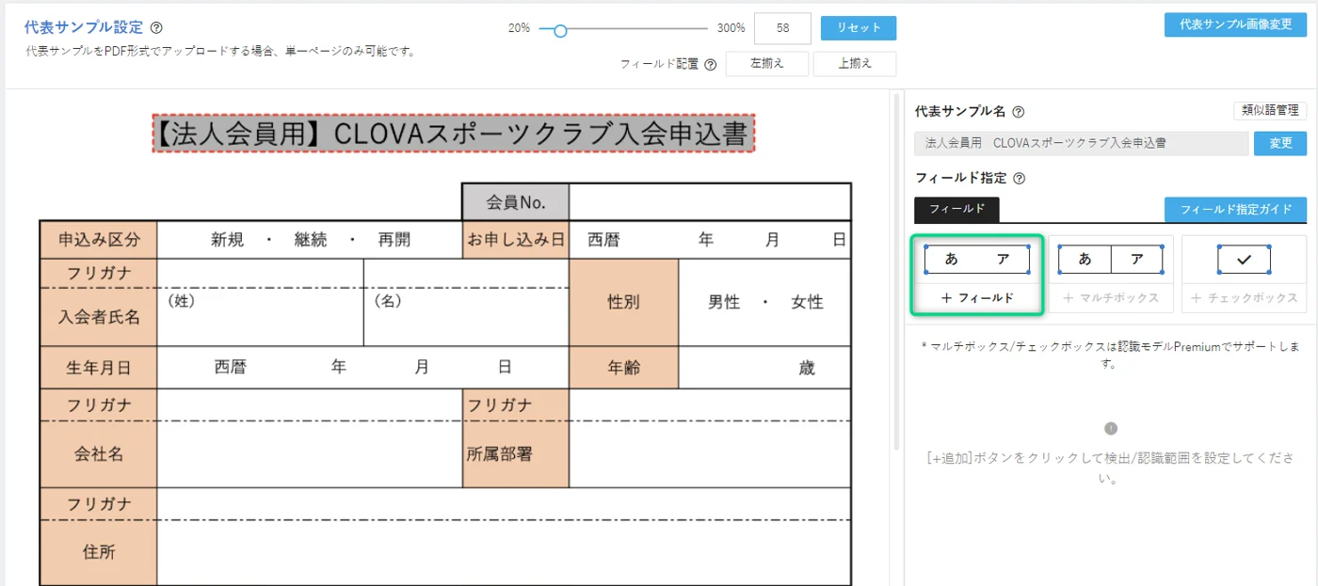Click 代表サンプル画像変更 button
Image resolution: width=1318 pixels, height=586 pixels.
1235,24
